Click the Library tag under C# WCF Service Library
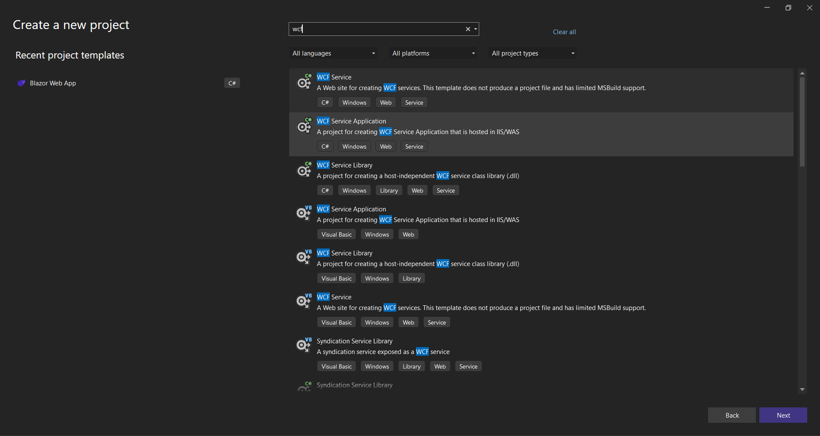 (x=389, y=190)
